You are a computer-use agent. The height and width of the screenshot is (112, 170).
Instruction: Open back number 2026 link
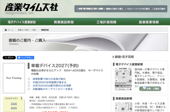[x=14, y=104]
